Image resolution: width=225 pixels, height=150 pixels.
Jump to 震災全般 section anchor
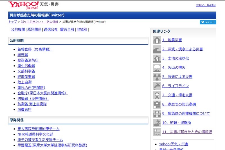67,30
